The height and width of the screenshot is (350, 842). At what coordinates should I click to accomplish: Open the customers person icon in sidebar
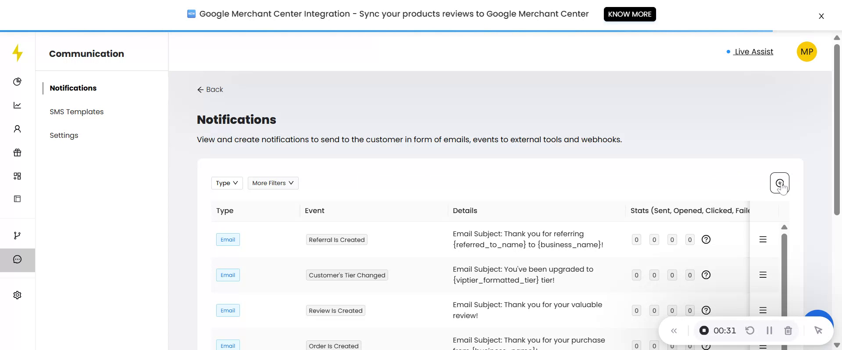point(18,129)
